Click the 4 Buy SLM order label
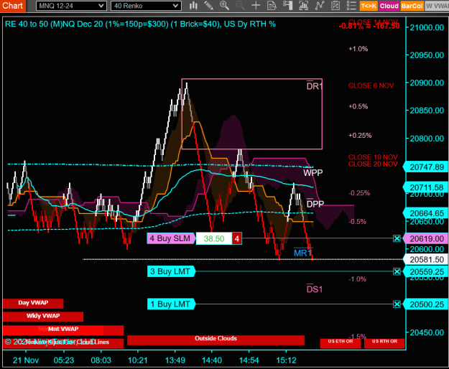Image resolution: width=449 pixels, height=369 pixels. click(171, 238)
